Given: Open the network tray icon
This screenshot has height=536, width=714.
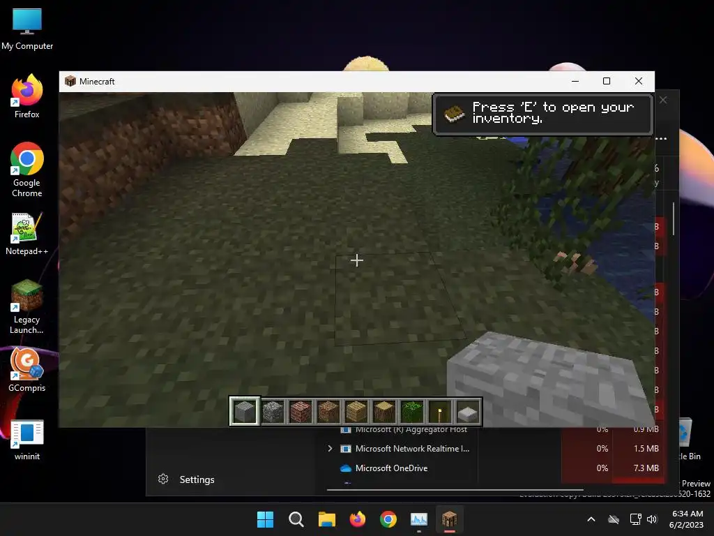Looking at the screenshot, I should pos(635,519).
